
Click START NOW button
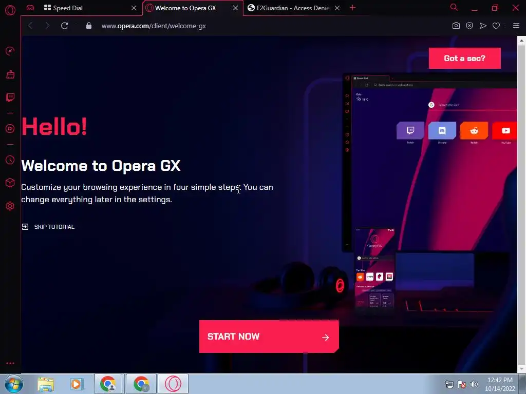pos(269,337)
